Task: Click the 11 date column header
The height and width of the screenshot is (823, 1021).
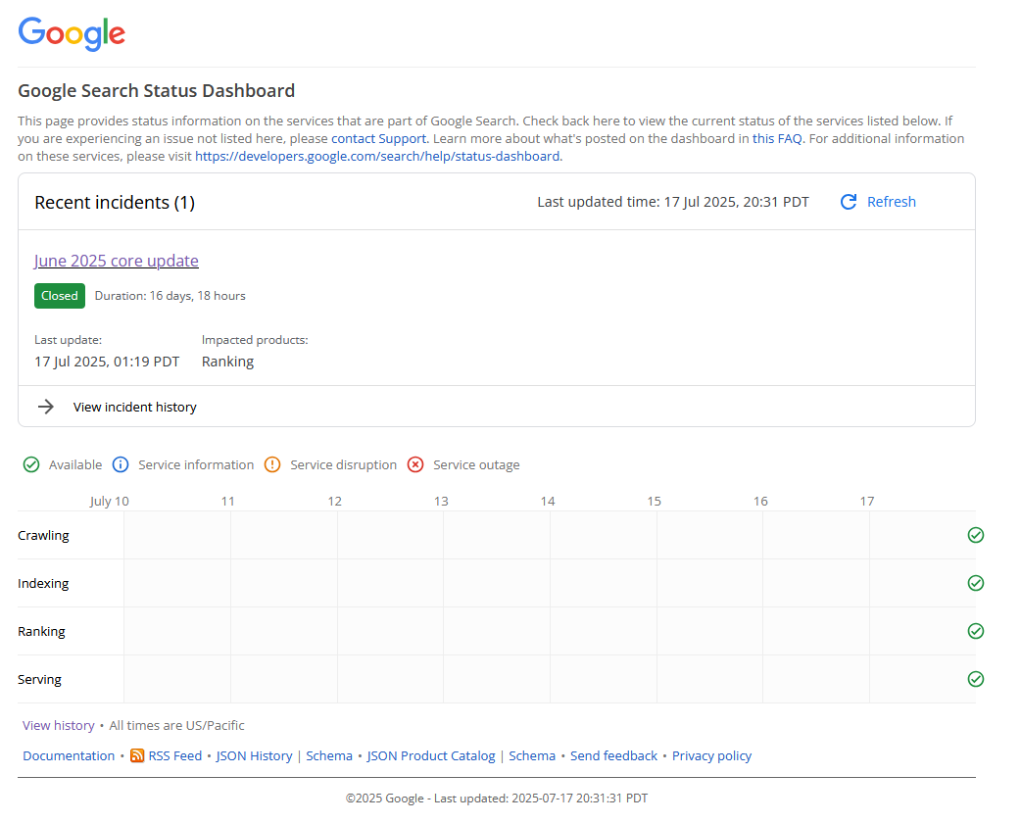Action: pos(227,502)
